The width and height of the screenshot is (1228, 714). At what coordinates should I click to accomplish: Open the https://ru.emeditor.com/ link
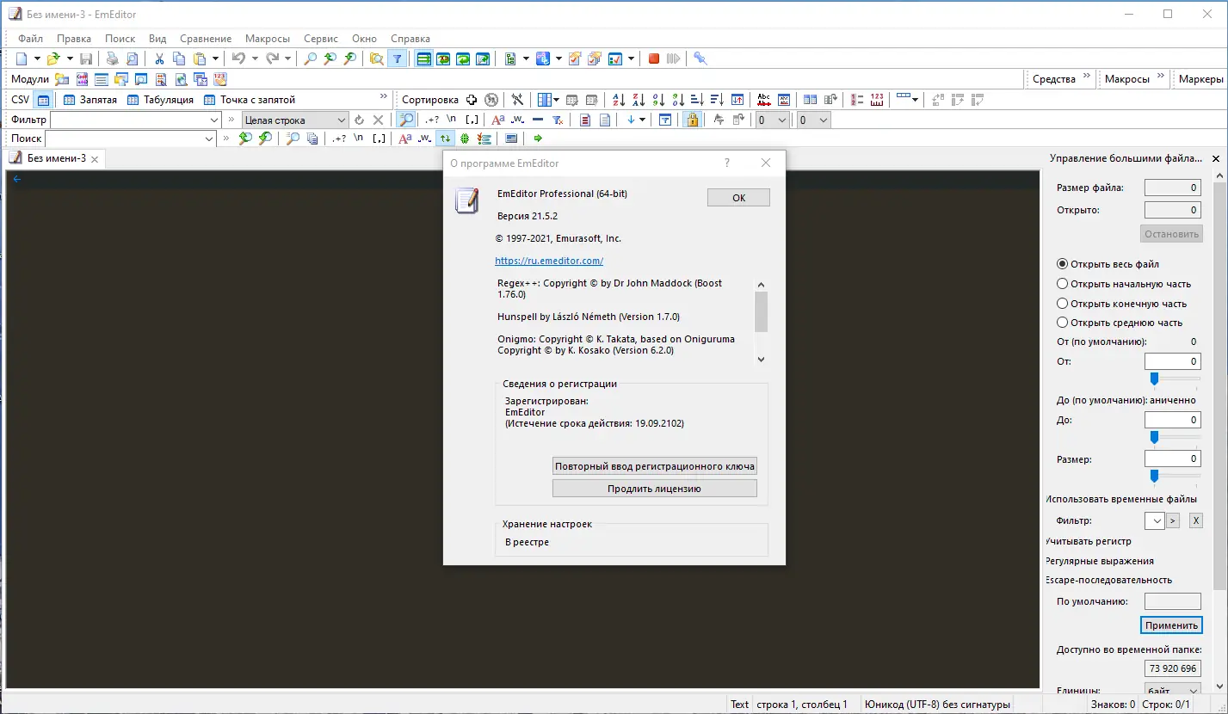point(548,260)
